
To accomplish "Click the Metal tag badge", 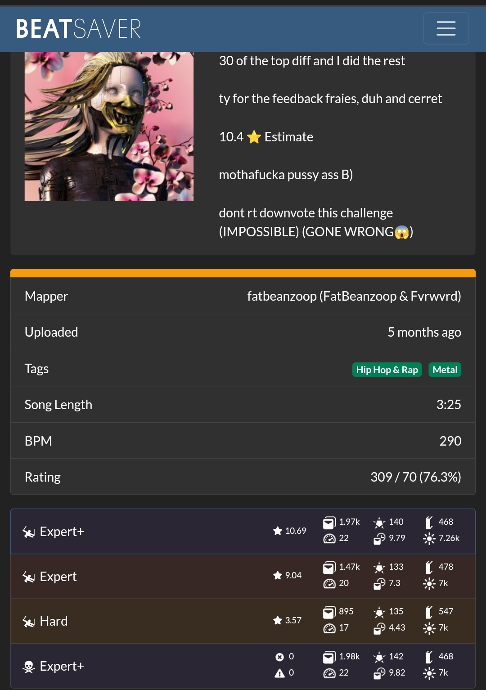I will [x=445, y=369].
